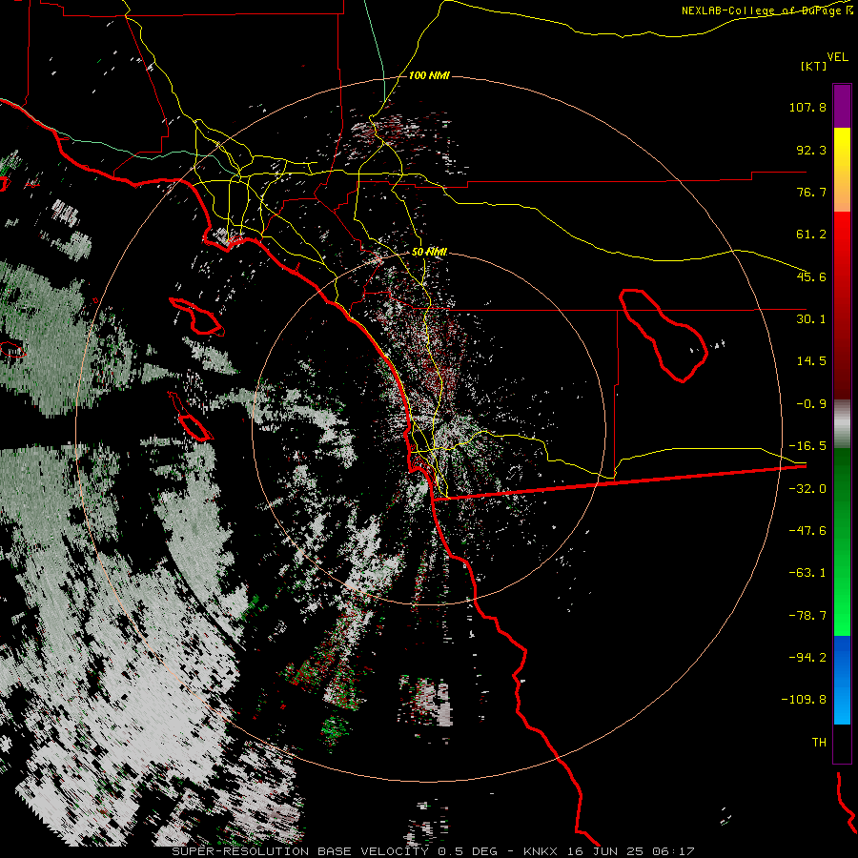Screen dimensions: 858x858
Task: Click the VEL legend title
Action: tap(837, 56)
